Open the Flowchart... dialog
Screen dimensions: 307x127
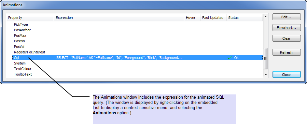click(286, 28)
